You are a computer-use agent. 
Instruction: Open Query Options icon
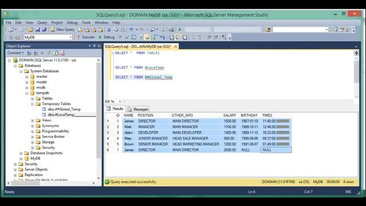pos(141,37)
